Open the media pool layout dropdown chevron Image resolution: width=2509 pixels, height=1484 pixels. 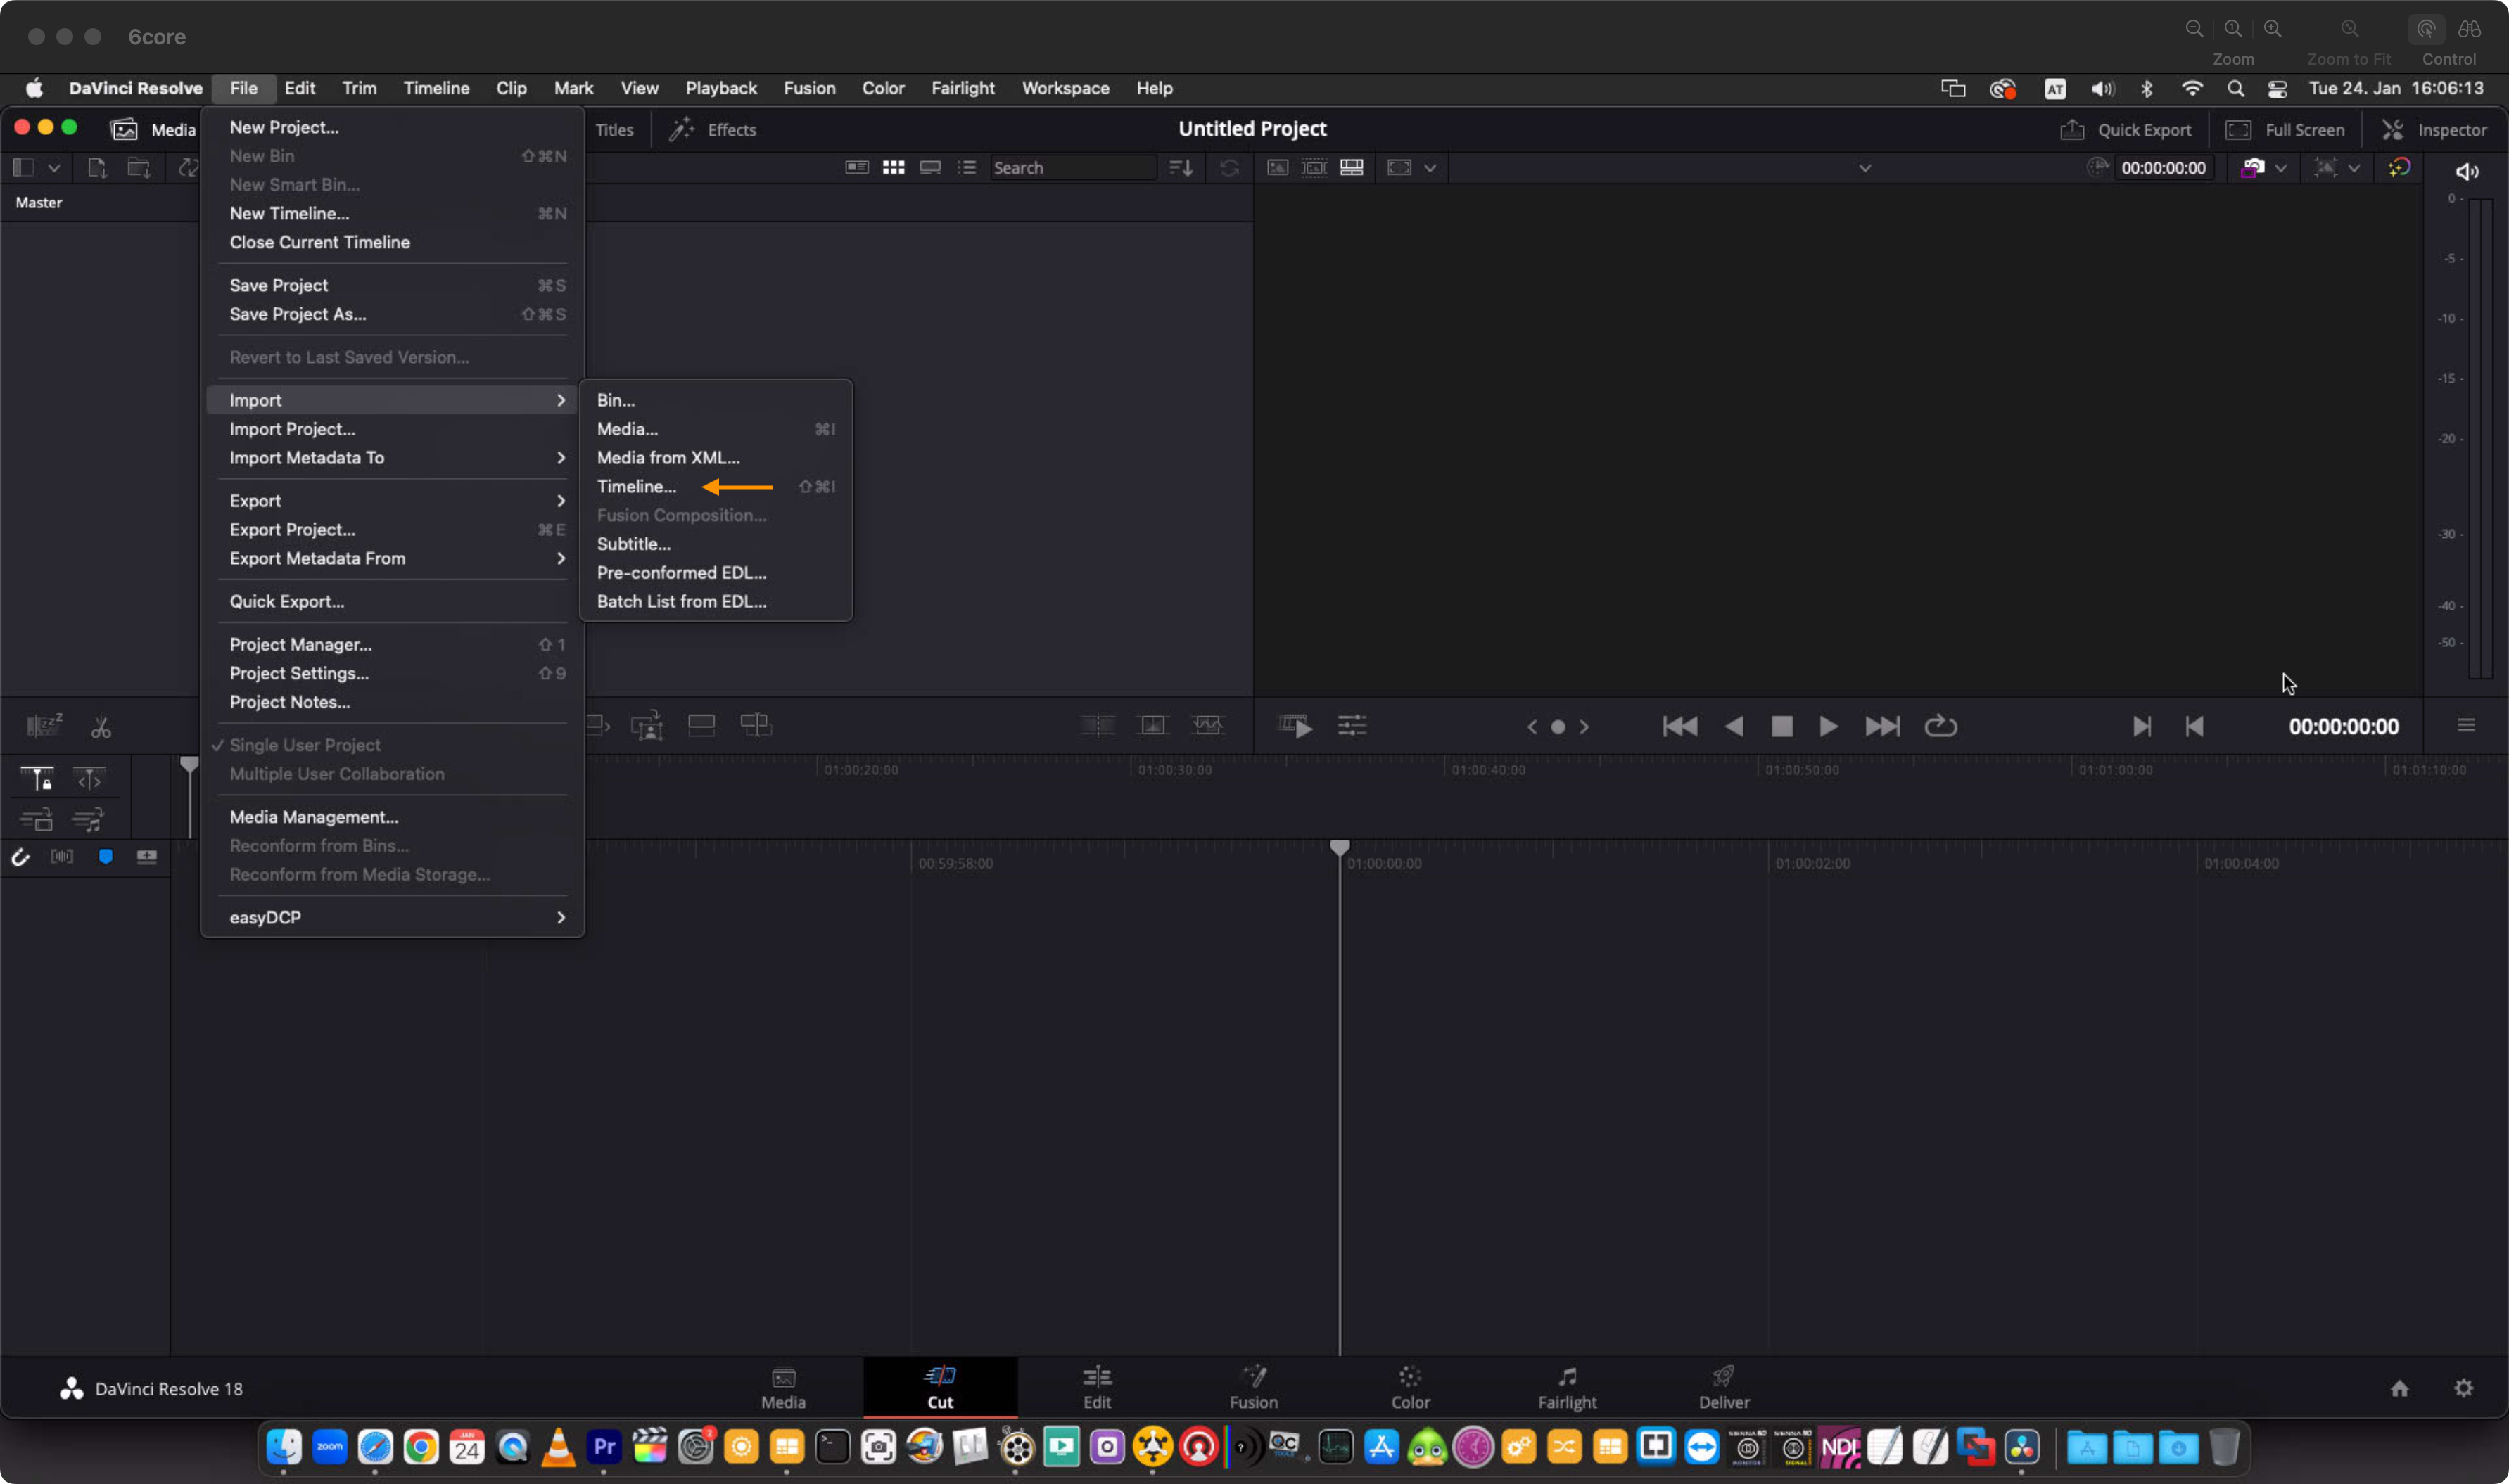tap(54, 168)
